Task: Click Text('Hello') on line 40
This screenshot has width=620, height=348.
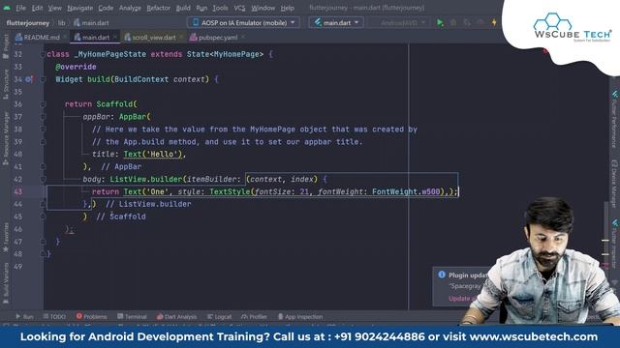Action: (x=153, y=155)
